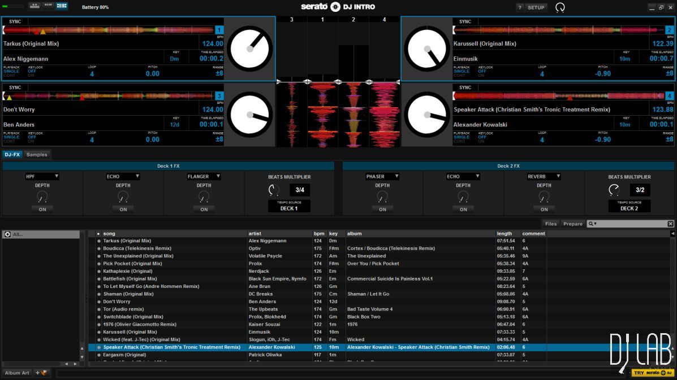This screenshot has height=380, width=677.
Task: Open the FLANGER effect selector dropdown
Action: [x=204, y=177]
